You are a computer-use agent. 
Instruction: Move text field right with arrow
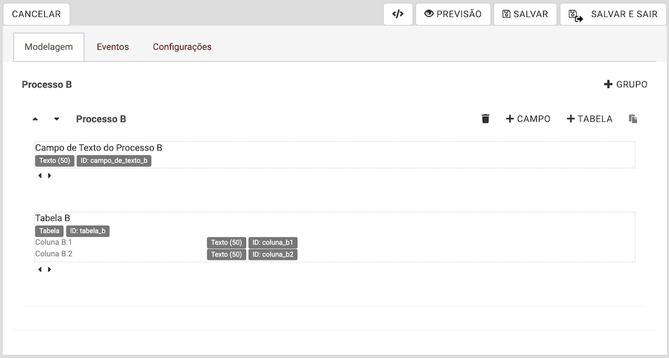tap(49, 176)
